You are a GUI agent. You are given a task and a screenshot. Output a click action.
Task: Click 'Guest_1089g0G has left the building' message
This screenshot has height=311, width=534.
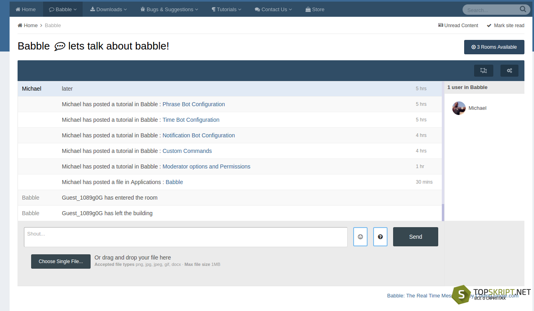107,213
